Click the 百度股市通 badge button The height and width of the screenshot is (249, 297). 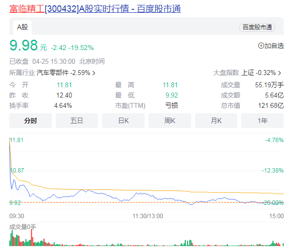[257, 27]
